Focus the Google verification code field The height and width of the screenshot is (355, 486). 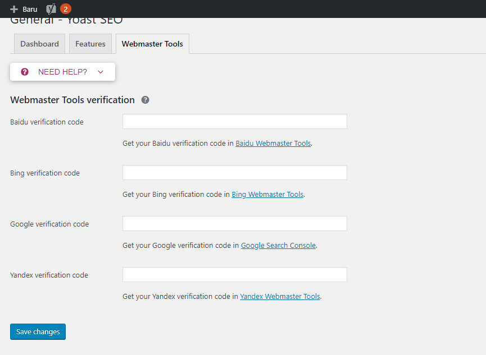235,223
